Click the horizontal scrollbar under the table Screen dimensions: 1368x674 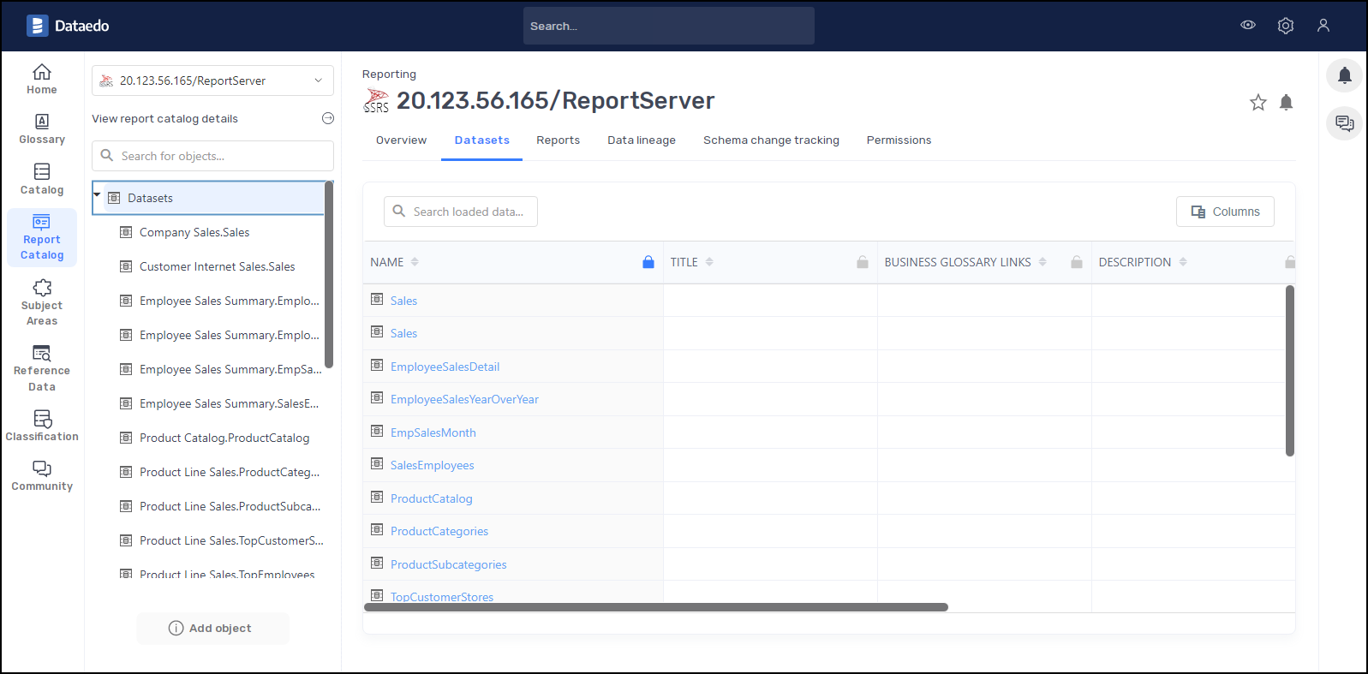click(x=655, y=607)
